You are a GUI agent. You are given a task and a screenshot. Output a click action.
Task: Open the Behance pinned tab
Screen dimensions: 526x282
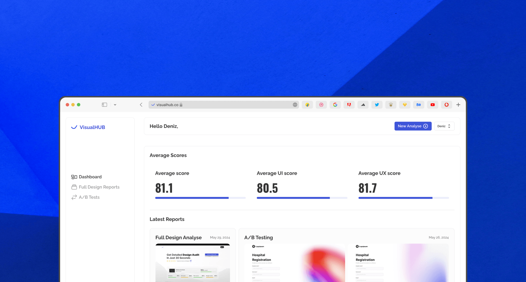coord(419,105)
